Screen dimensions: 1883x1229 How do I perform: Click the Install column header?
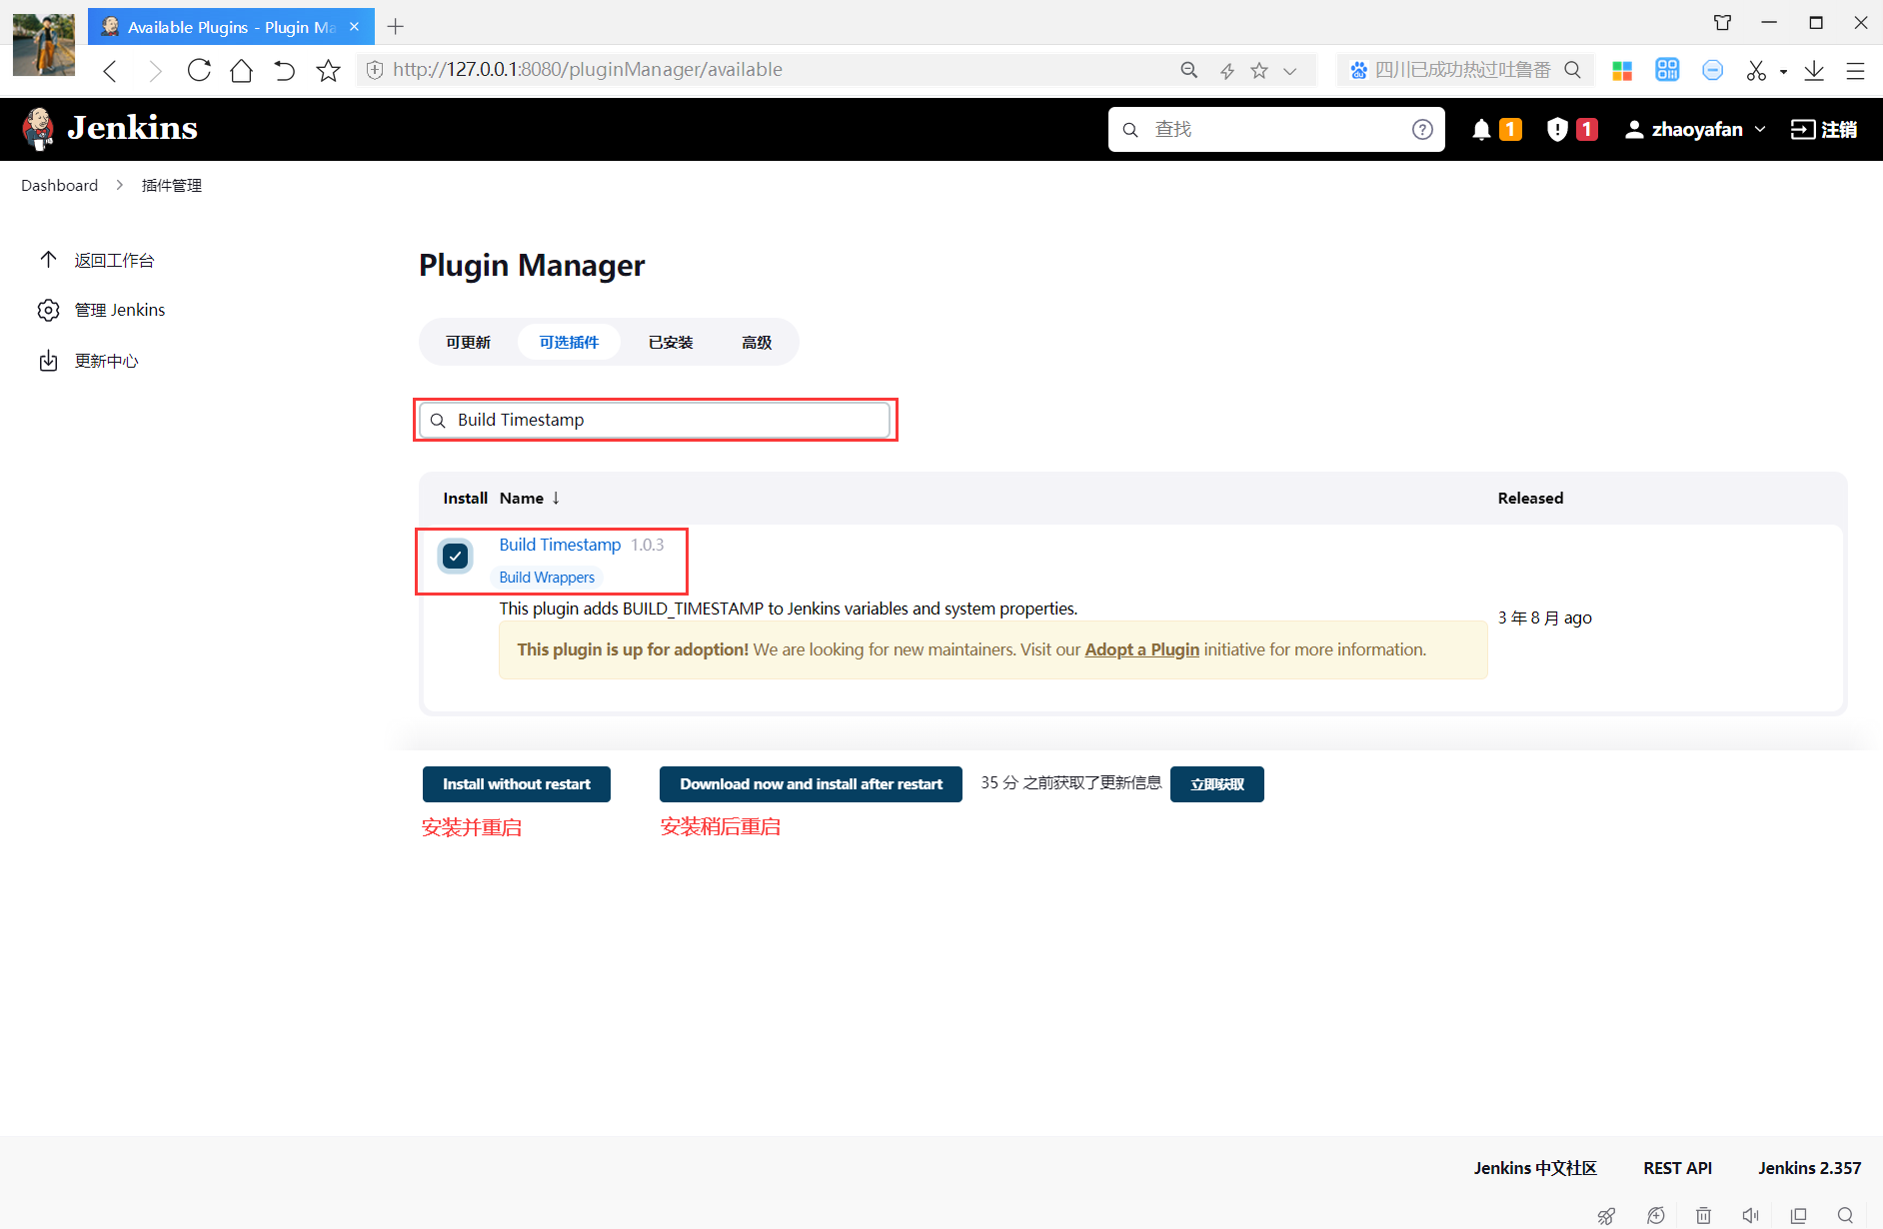click(465, 498)
